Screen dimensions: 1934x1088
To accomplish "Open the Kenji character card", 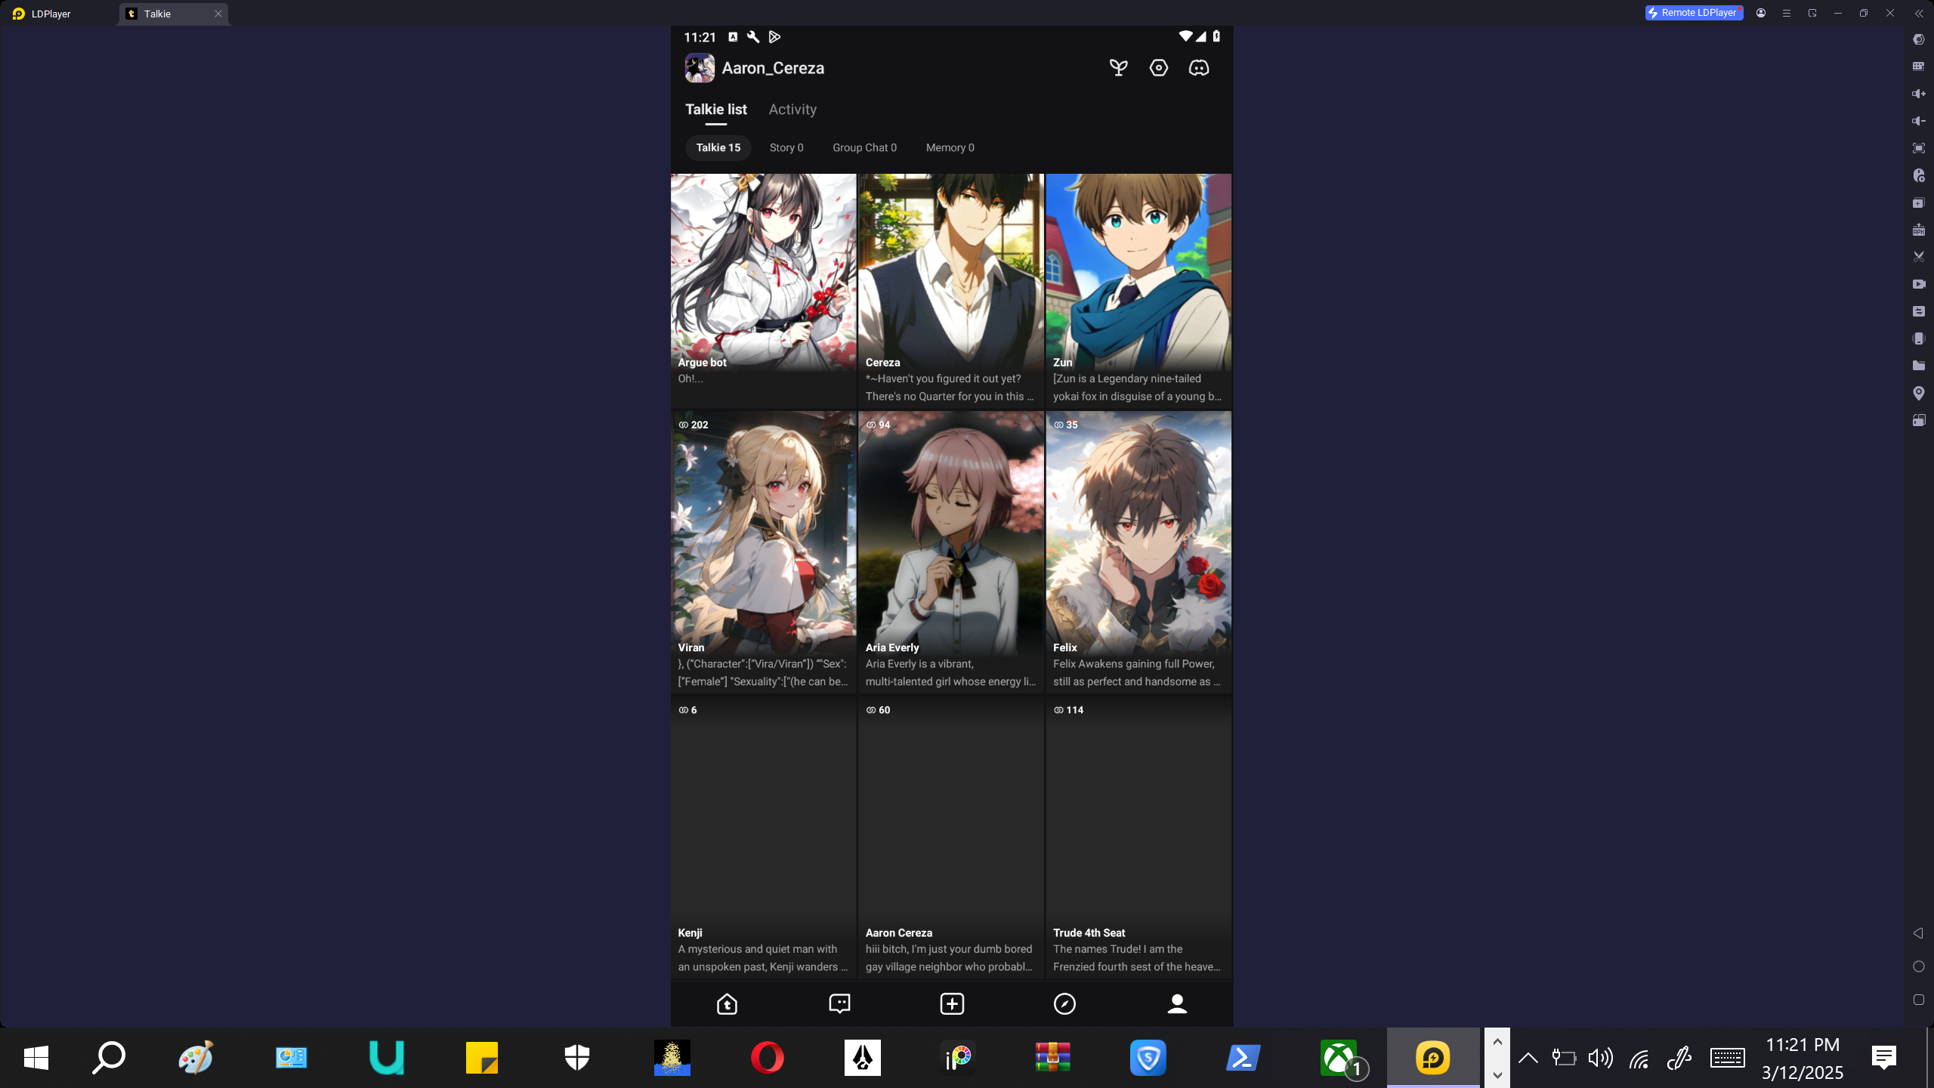I will (x=763, y=837).
